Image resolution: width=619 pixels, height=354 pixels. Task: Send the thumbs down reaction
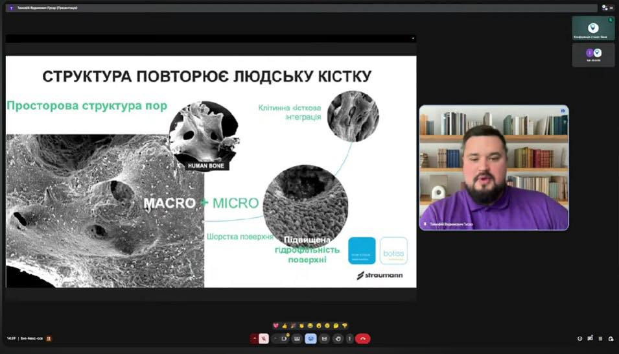[x=345, y=325]
